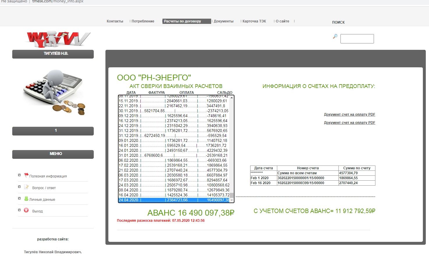
Task: Go to the Документы menu item
Action: [223, 21]
